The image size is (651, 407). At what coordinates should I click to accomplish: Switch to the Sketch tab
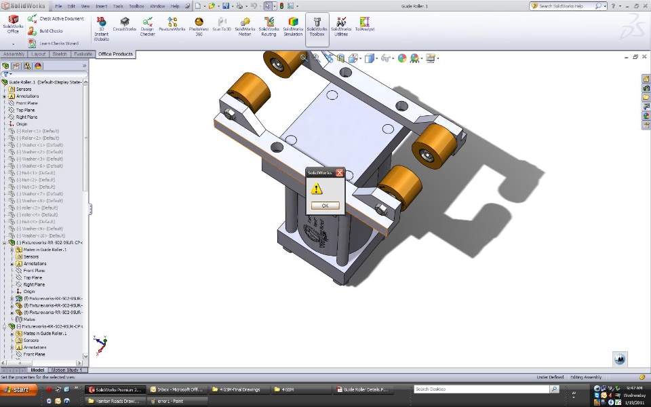tap(60, 54)
